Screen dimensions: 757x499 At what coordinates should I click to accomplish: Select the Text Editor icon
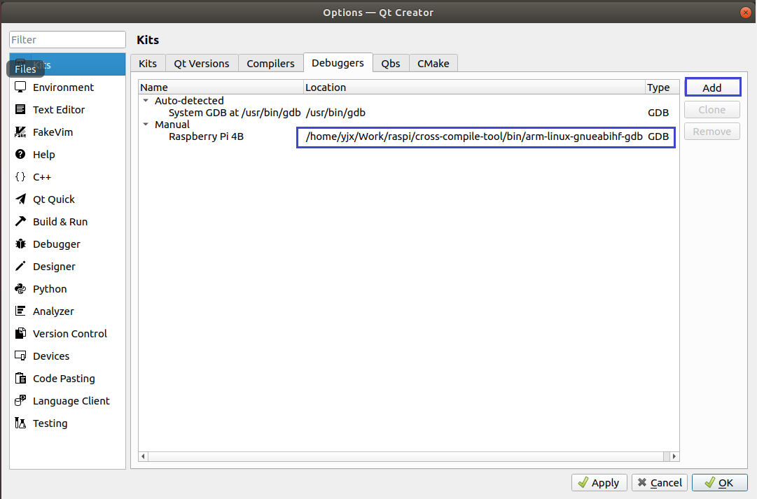pos(20,110)
